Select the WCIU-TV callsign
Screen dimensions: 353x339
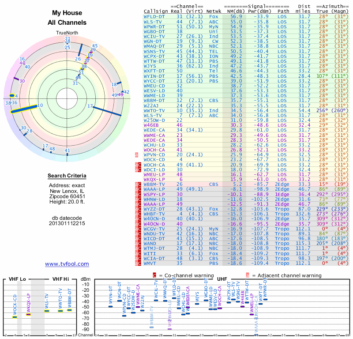point(154,37)
